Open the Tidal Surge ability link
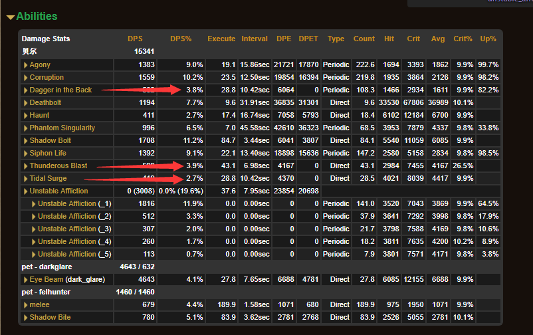 point(48,179)
